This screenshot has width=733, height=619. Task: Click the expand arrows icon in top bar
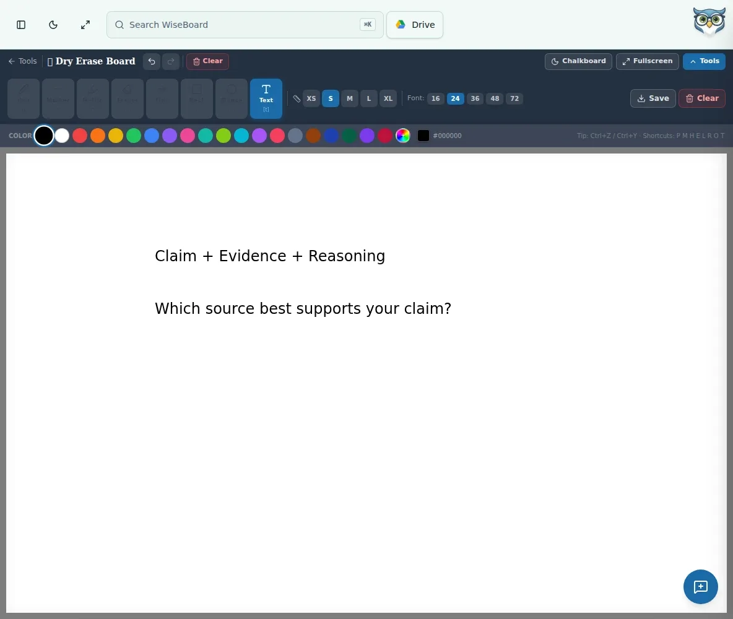85,25
